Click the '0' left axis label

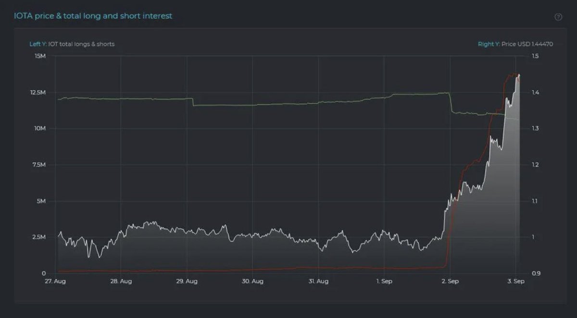(x=44, y=273)
